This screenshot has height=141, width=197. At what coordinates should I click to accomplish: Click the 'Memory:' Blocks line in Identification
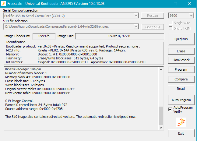51,54
